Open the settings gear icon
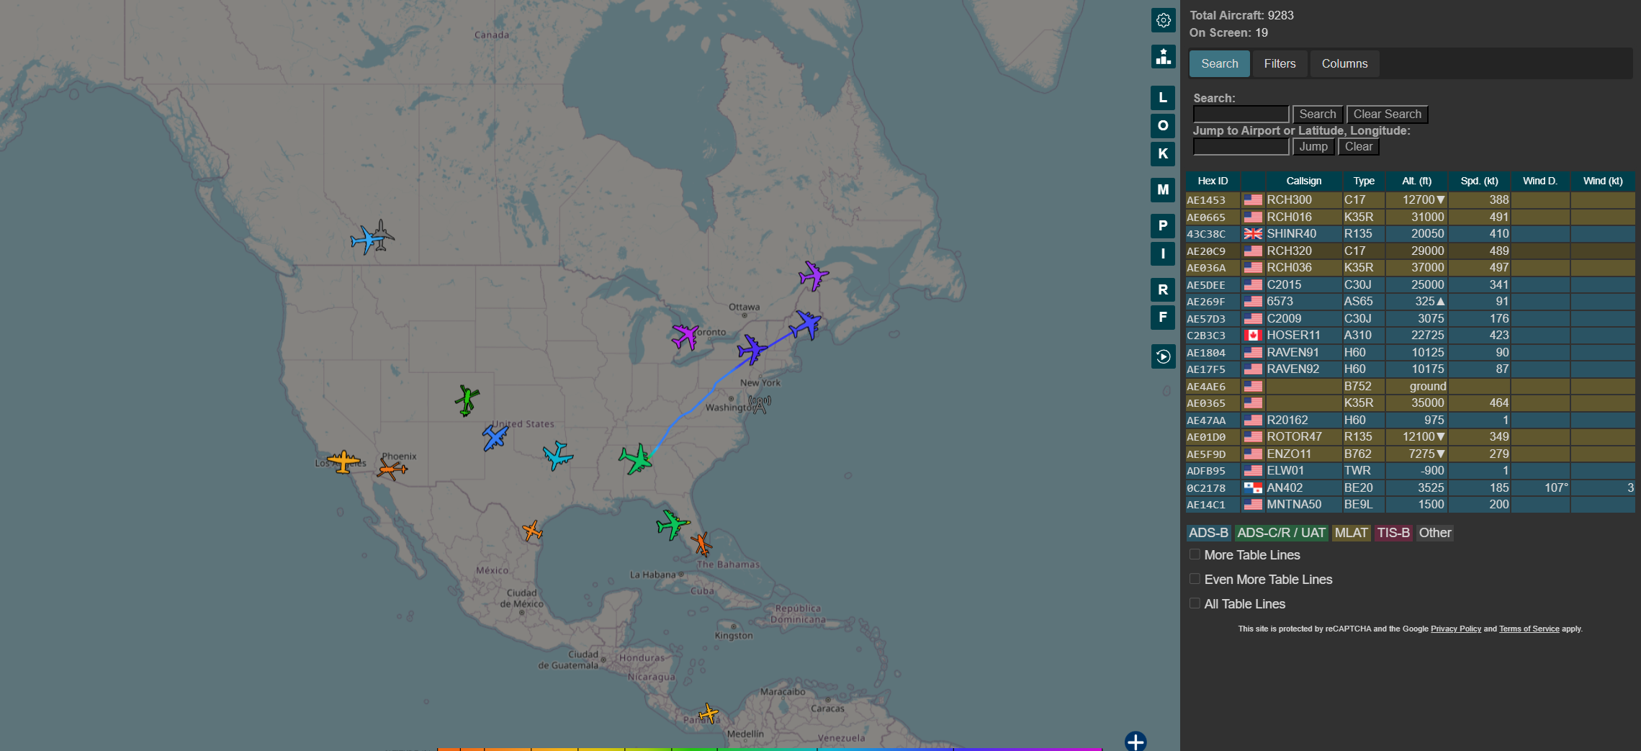 point(1163,20)
